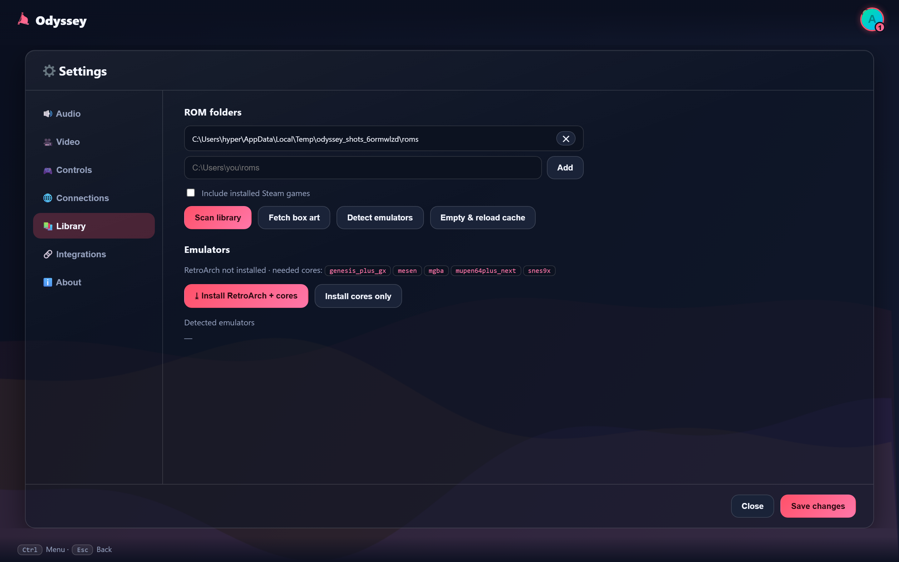The image size is (899, 562).
Task: Click the Odyssey logo icon
Action: 23,20
